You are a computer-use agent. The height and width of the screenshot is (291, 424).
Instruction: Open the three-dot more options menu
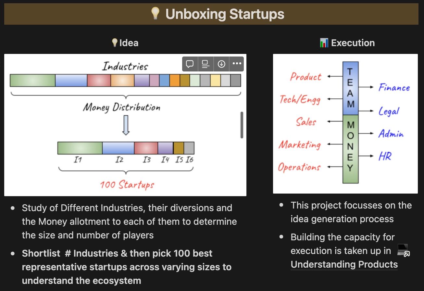click(x=237, y=64)
